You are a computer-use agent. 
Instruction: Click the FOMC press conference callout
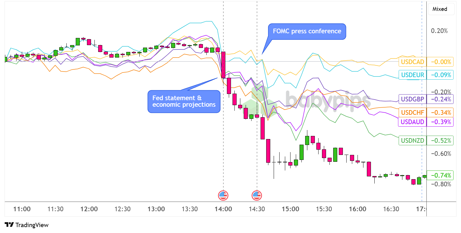(x=307, y=31)
